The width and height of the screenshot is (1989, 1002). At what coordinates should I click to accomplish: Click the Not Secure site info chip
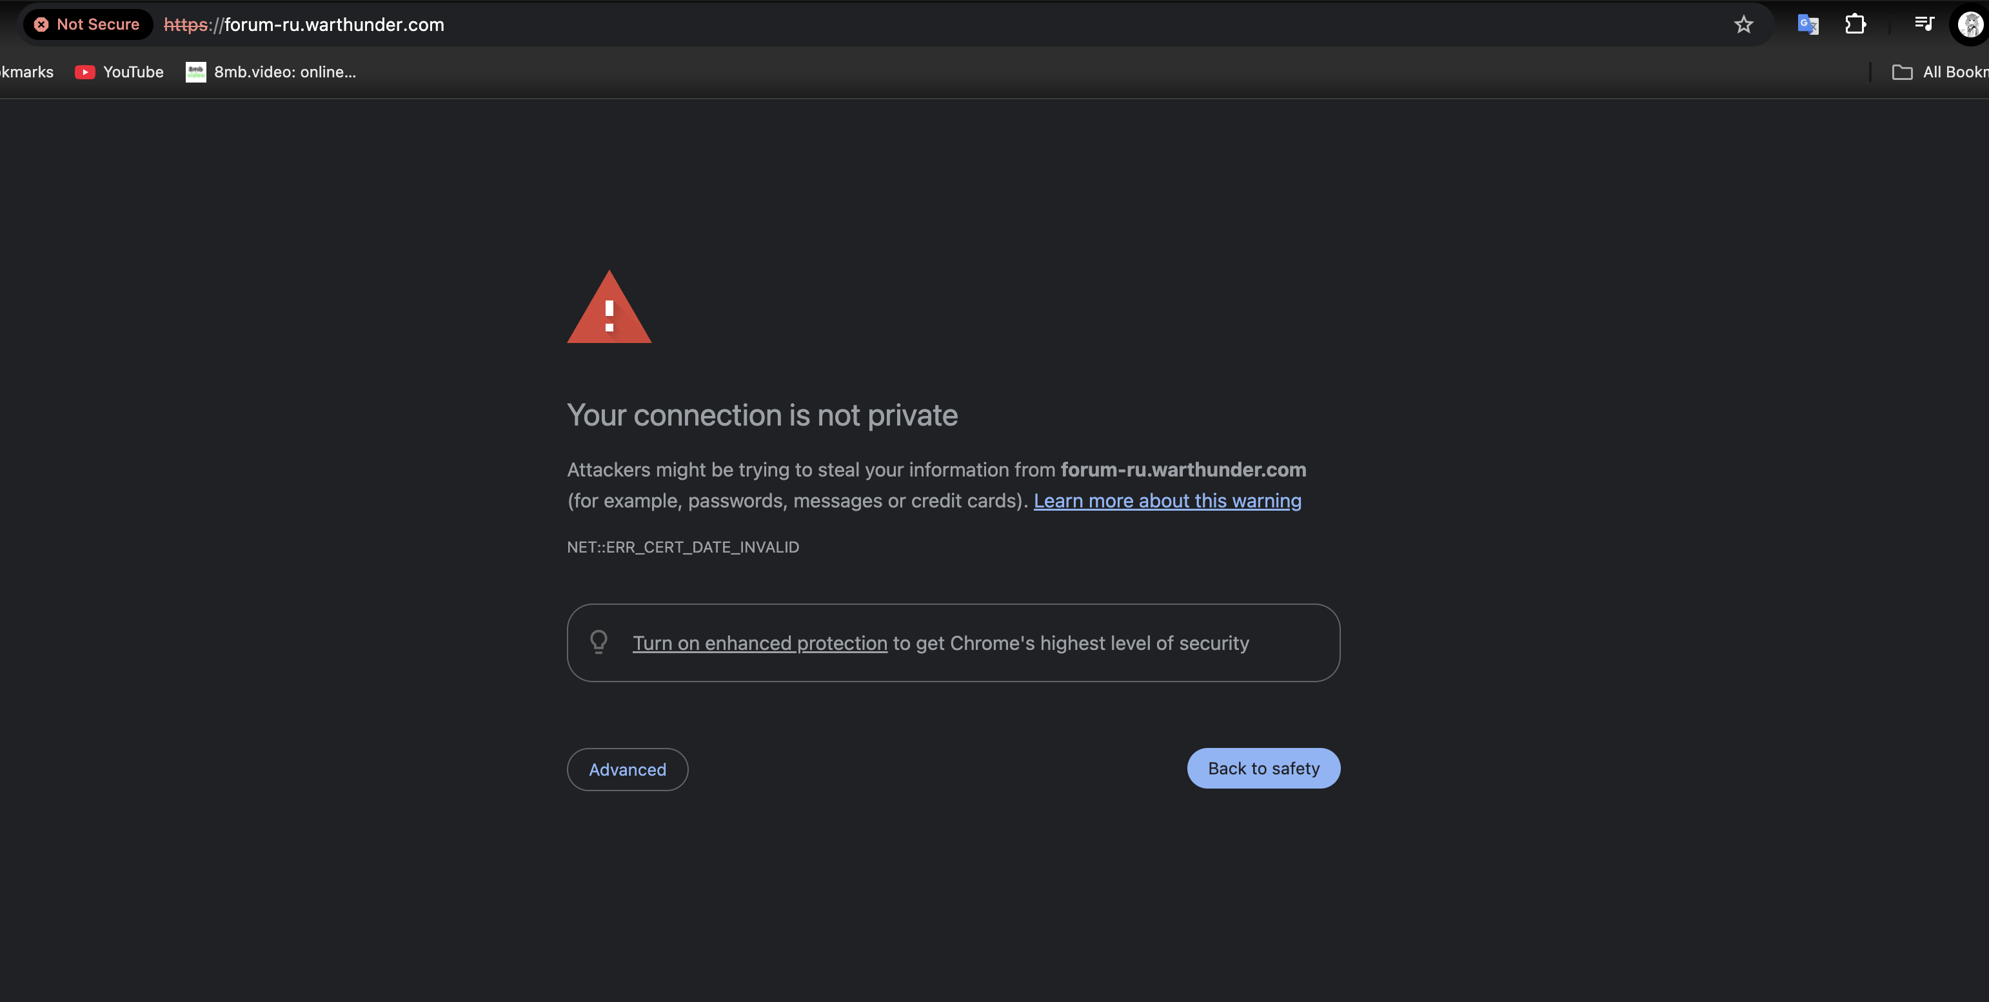(87, 25)
